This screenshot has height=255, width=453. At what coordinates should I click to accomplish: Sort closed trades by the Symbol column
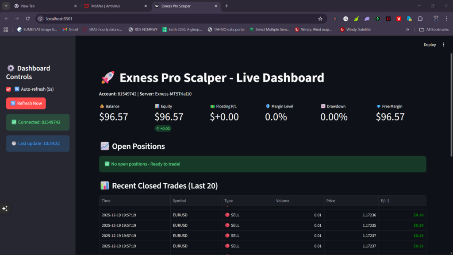196,201
